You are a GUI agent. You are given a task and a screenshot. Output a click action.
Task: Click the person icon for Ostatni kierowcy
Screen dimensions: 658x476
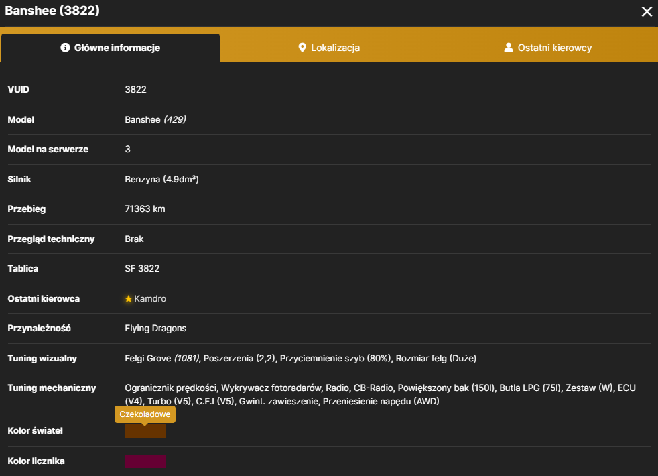(509, 48)
